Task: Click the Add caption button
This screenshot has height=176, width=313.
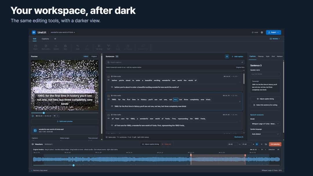Action: pyautogui.click(x=237, y=56)
